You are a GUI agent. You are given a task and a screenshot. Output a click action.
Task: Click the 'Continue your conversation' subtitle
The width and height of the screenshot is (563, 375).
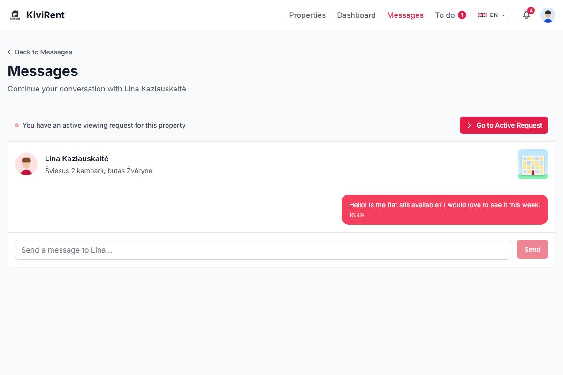pos(97,89)
